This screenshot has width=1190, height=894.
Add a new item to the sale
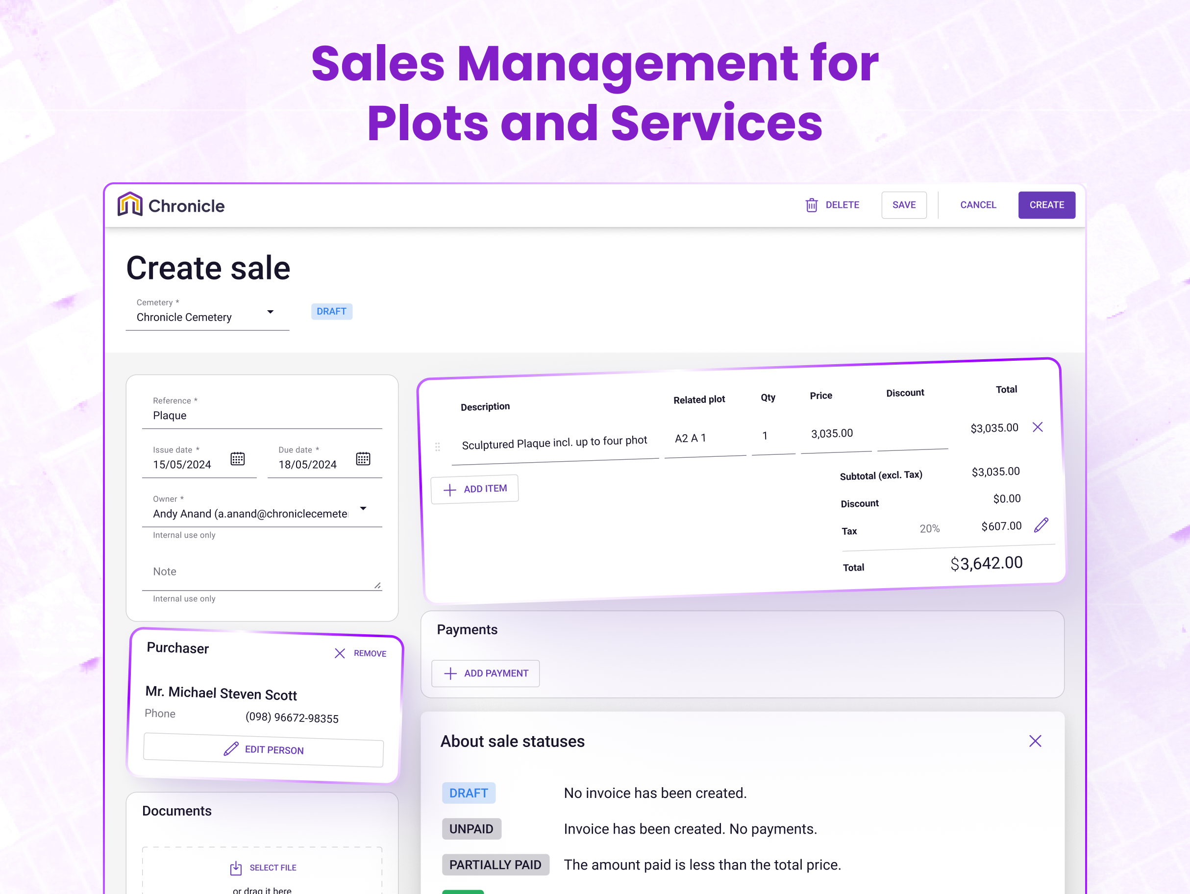point(474,489)
